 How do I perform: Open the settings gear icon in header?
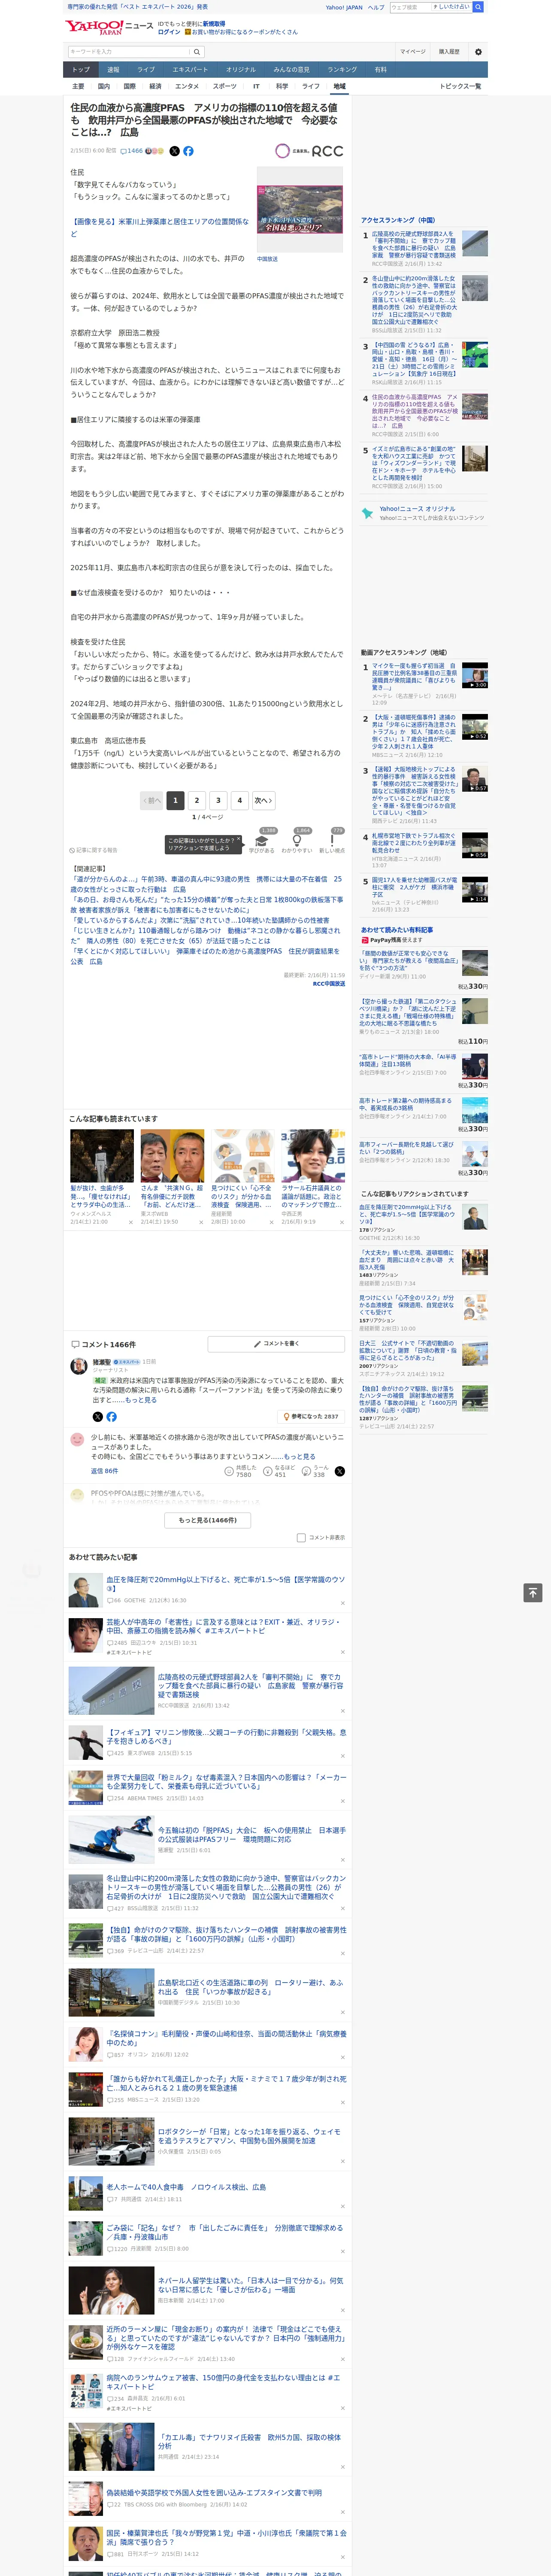[x=478, y=52]
